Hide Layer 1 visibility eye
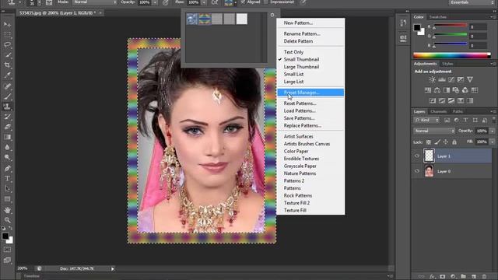This screenshot has height=280, width=498. 417,156
